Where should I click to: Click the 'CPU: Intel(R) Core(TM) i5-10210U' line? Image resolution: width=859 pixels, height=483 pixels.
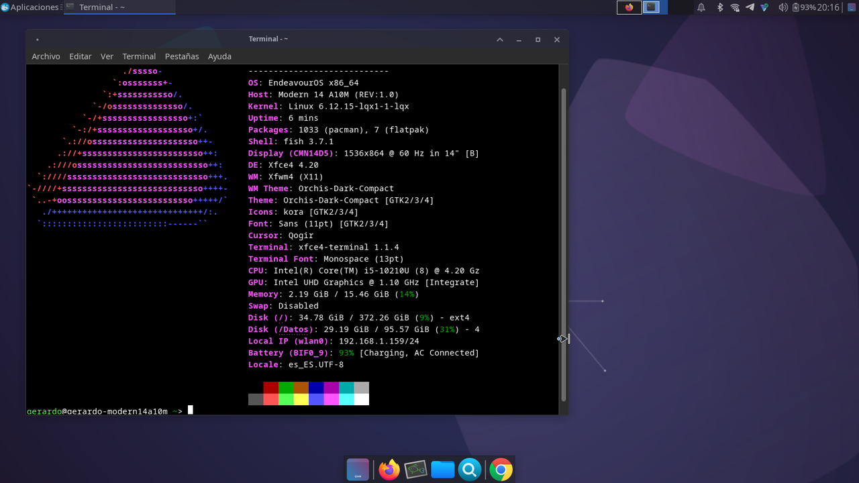[x=364, y=271]
